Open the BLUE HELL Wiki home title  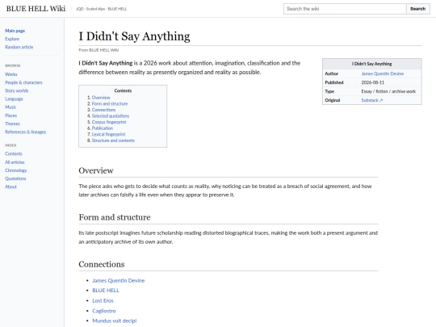(x=36, y=9)
